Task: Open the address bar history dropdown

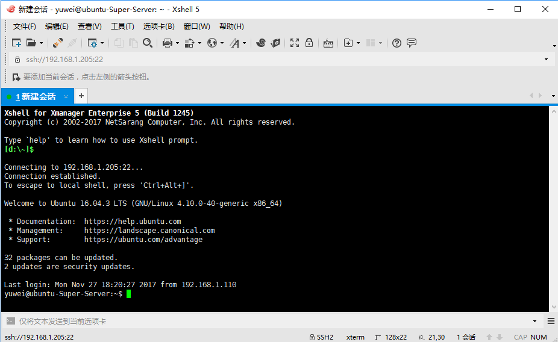Action: (x=547, y=60)
